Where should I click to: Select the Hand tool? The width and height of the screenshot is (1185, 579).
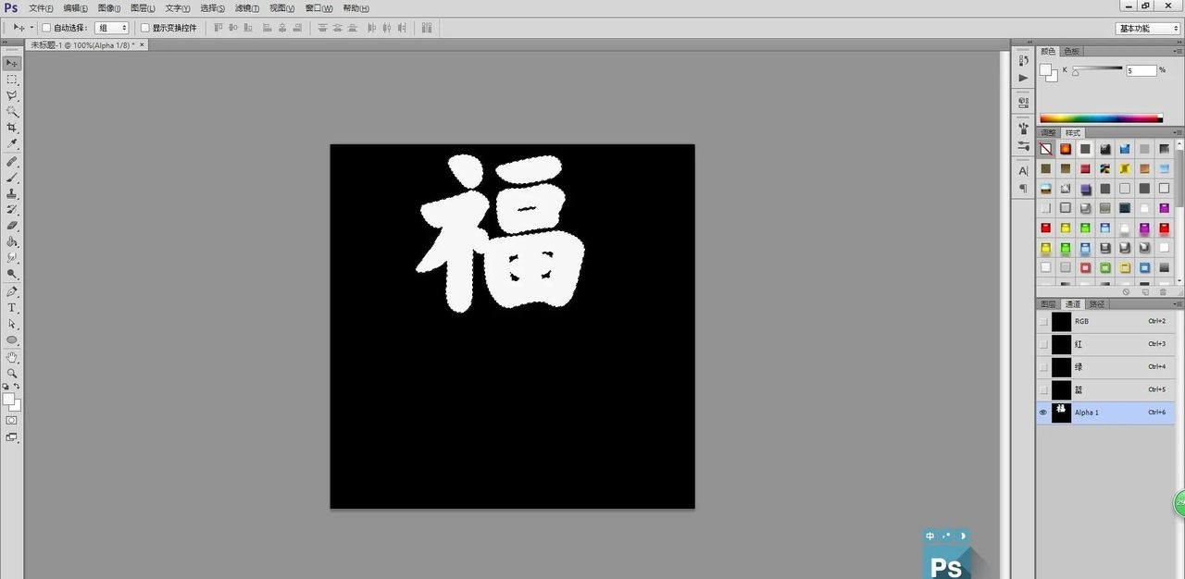12,357
